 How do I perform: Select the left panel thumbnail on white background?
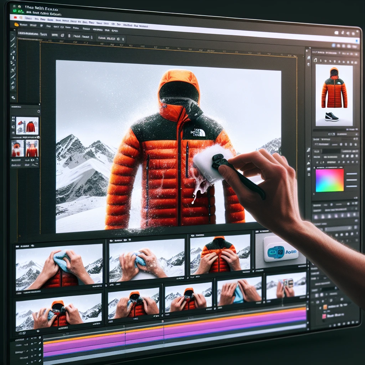click(x=27, y=126)
